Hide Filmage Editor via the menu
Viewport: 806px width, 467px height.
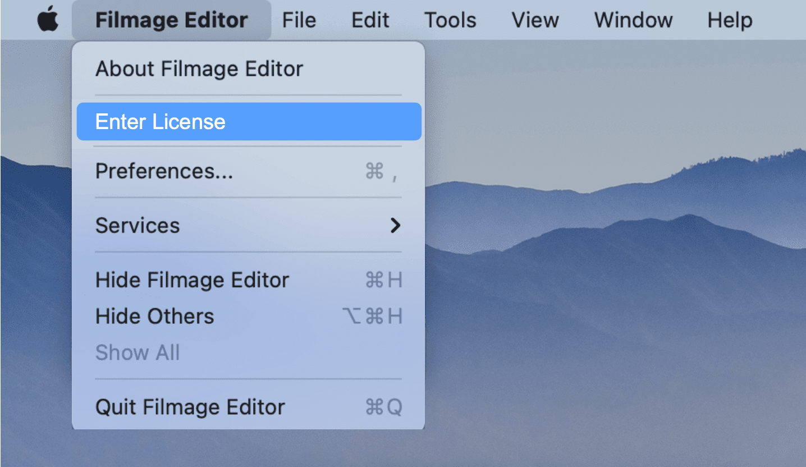coord(192,280)
